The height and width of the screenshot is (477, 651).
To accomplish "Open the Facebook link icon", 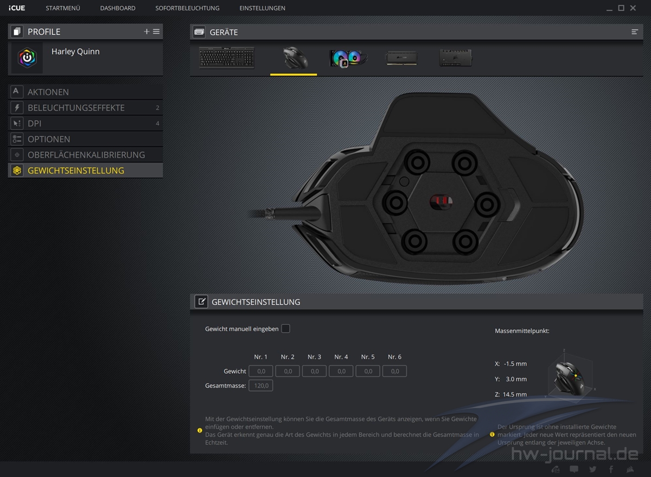I will pyautogui.click(x=611, y=469).
